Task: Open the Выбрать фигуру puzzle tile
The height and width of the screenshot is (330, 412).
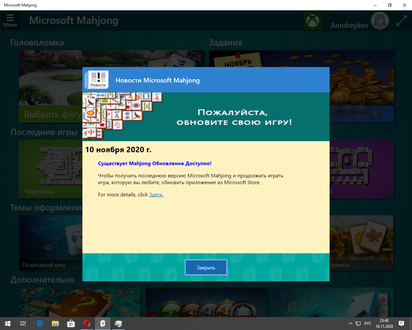Action: pos(51,86)
